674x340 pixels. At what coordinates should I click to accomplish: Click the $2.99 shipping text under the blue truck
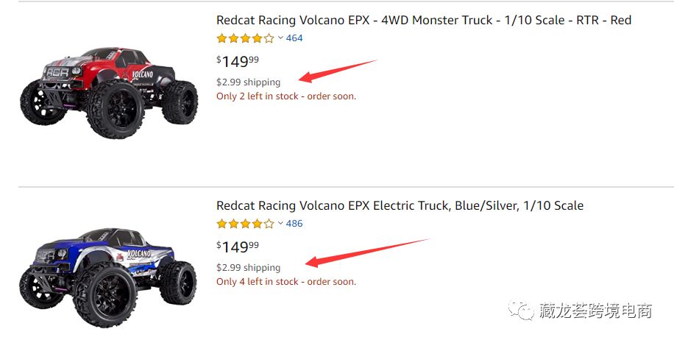(x=248, y=268)
